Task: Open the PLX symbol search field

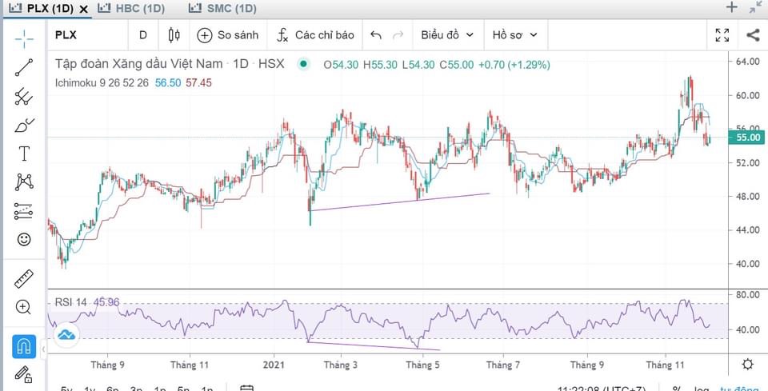Action: point(87,35)
